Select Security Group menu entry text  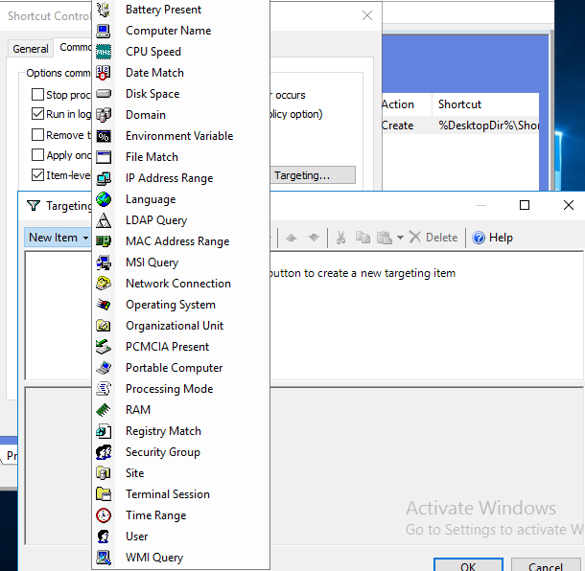point(163,452)
